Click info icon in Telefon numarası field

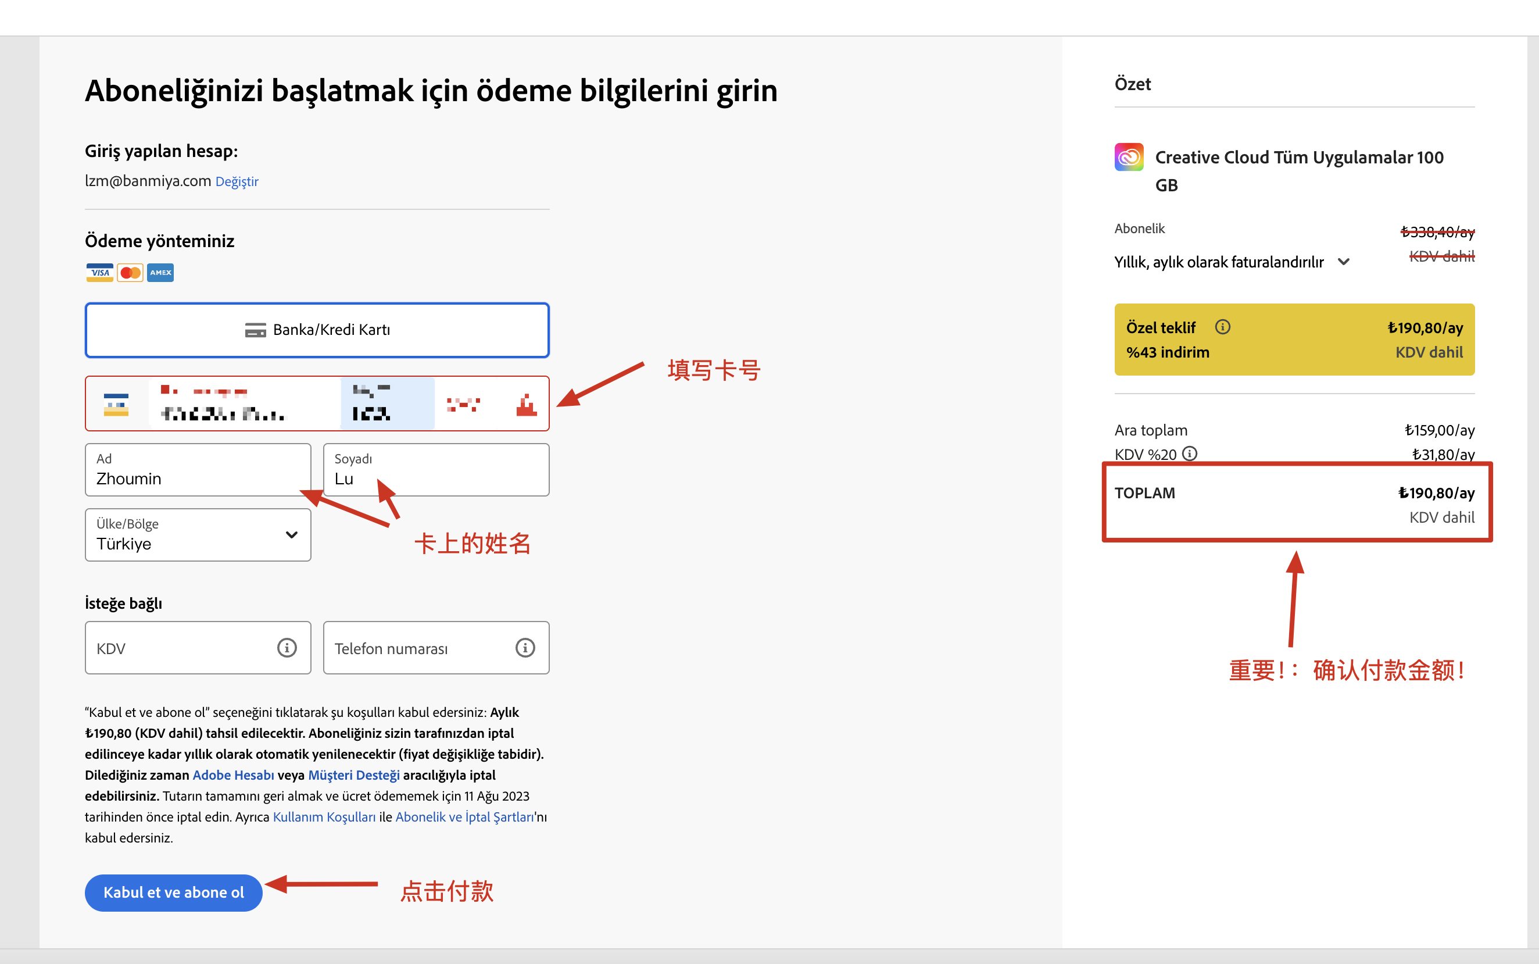click(525, 648)
